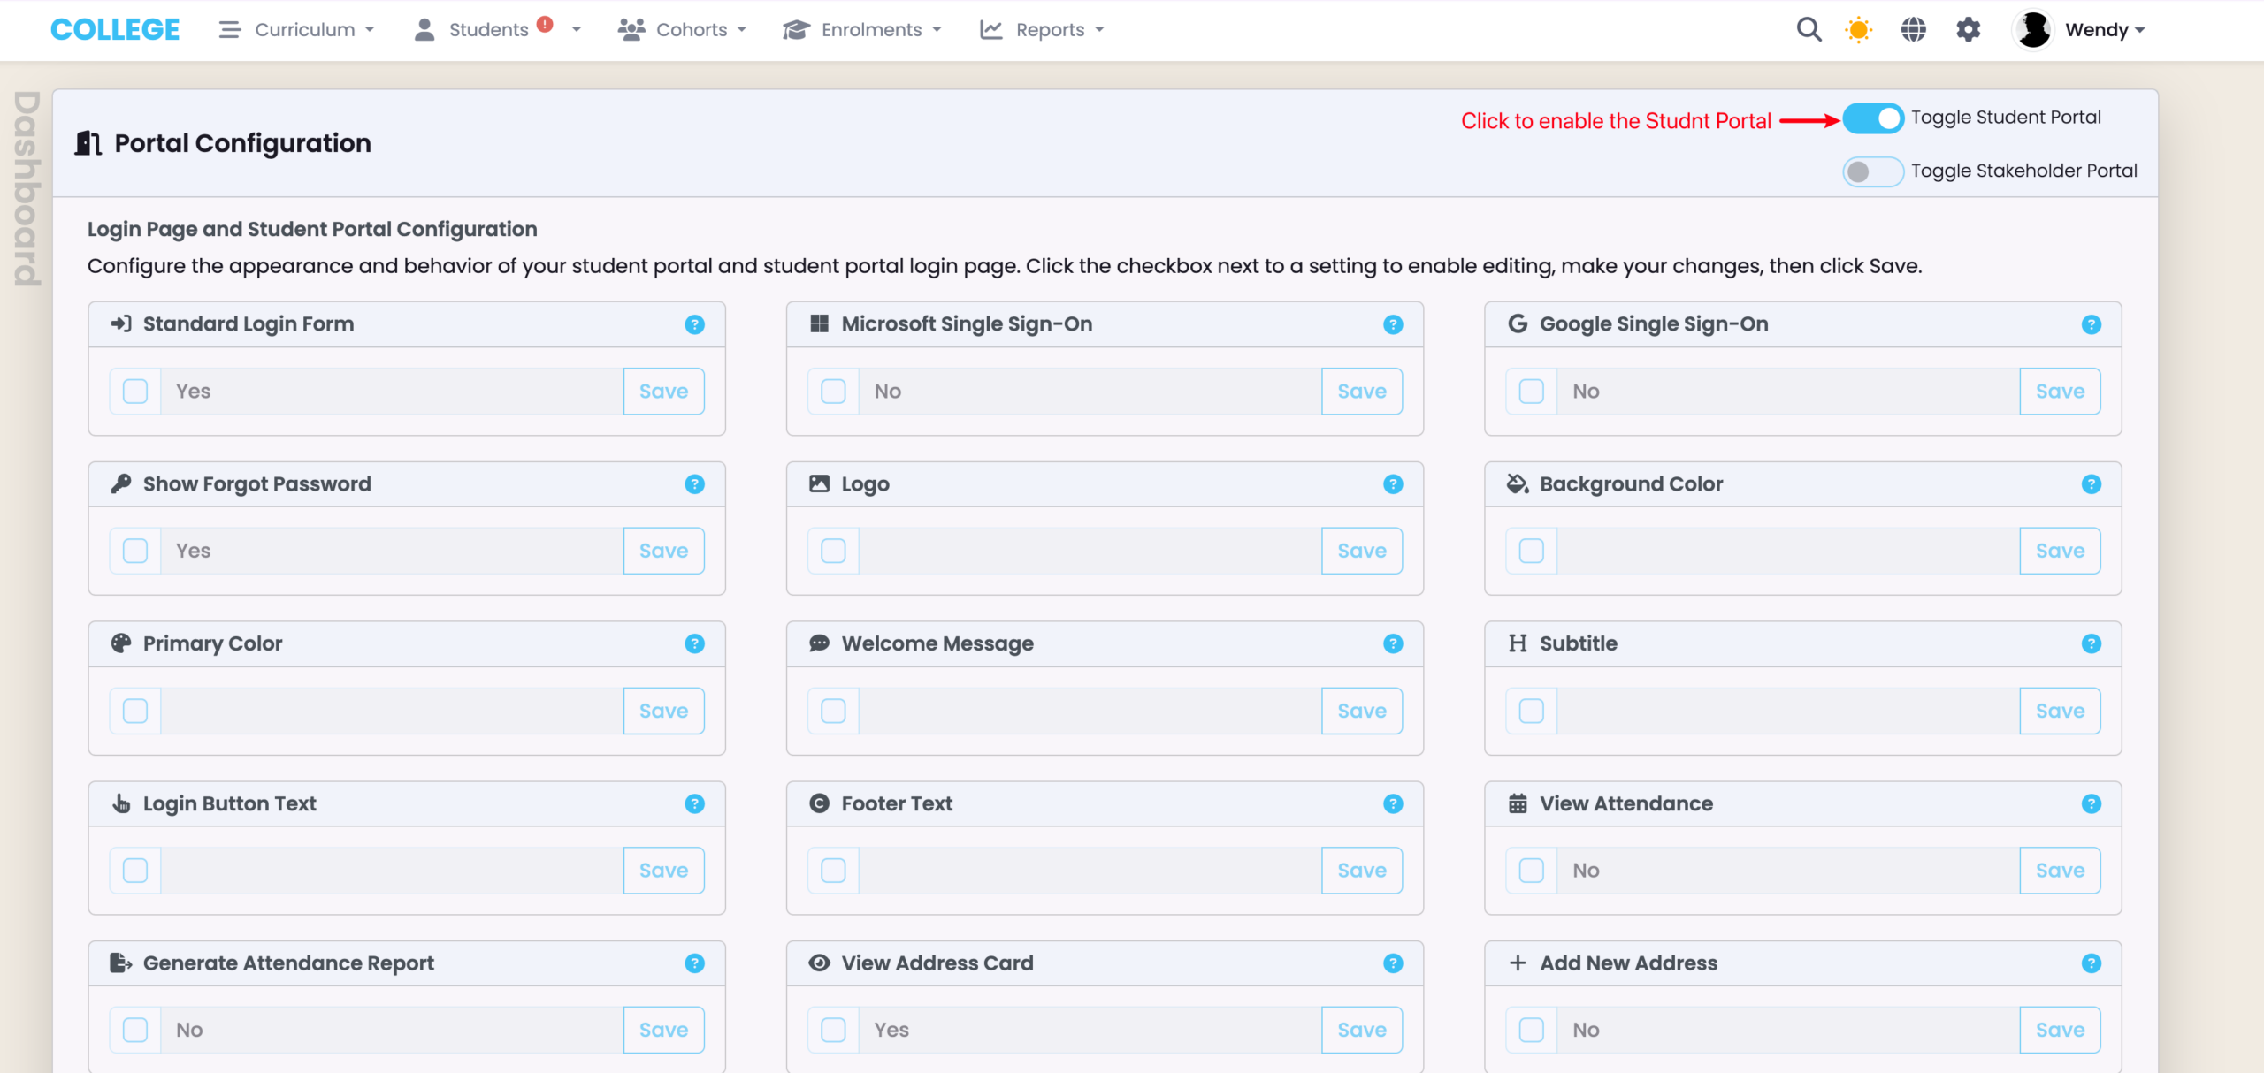This screenshot has height=1073, width=2264.
Task: Enable the Toggle Stakeholder Portal switch
Action: (1872, 171)
